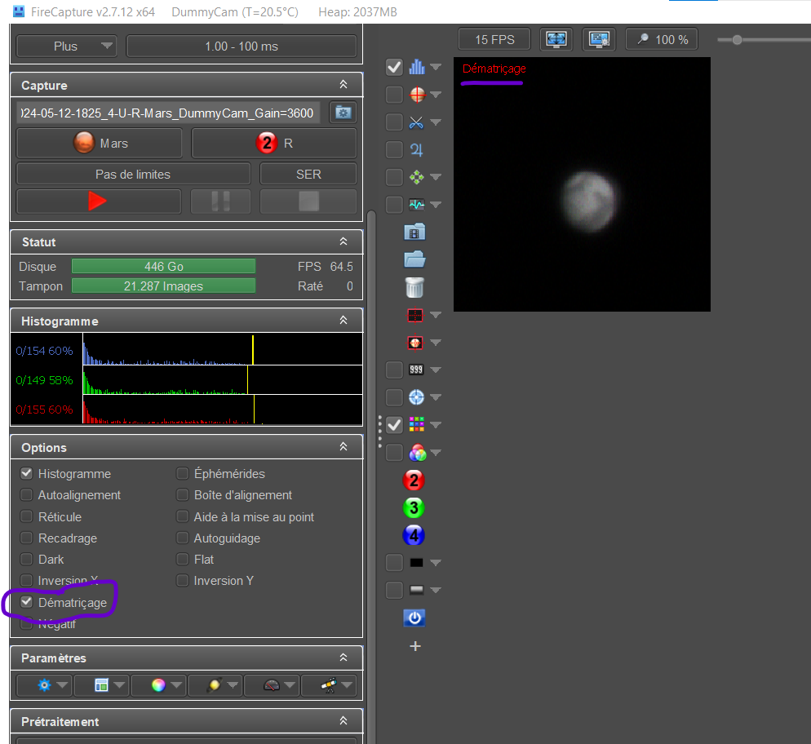Collapse the Prétraitement panel
Viewport: 811px width, 744px height.
coord(343,720)
